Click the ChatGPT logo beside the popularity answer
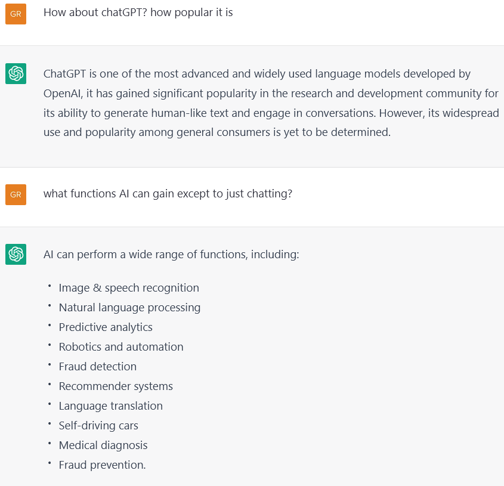The width and height of the screenshot is (504, 486). click(16, 74)
